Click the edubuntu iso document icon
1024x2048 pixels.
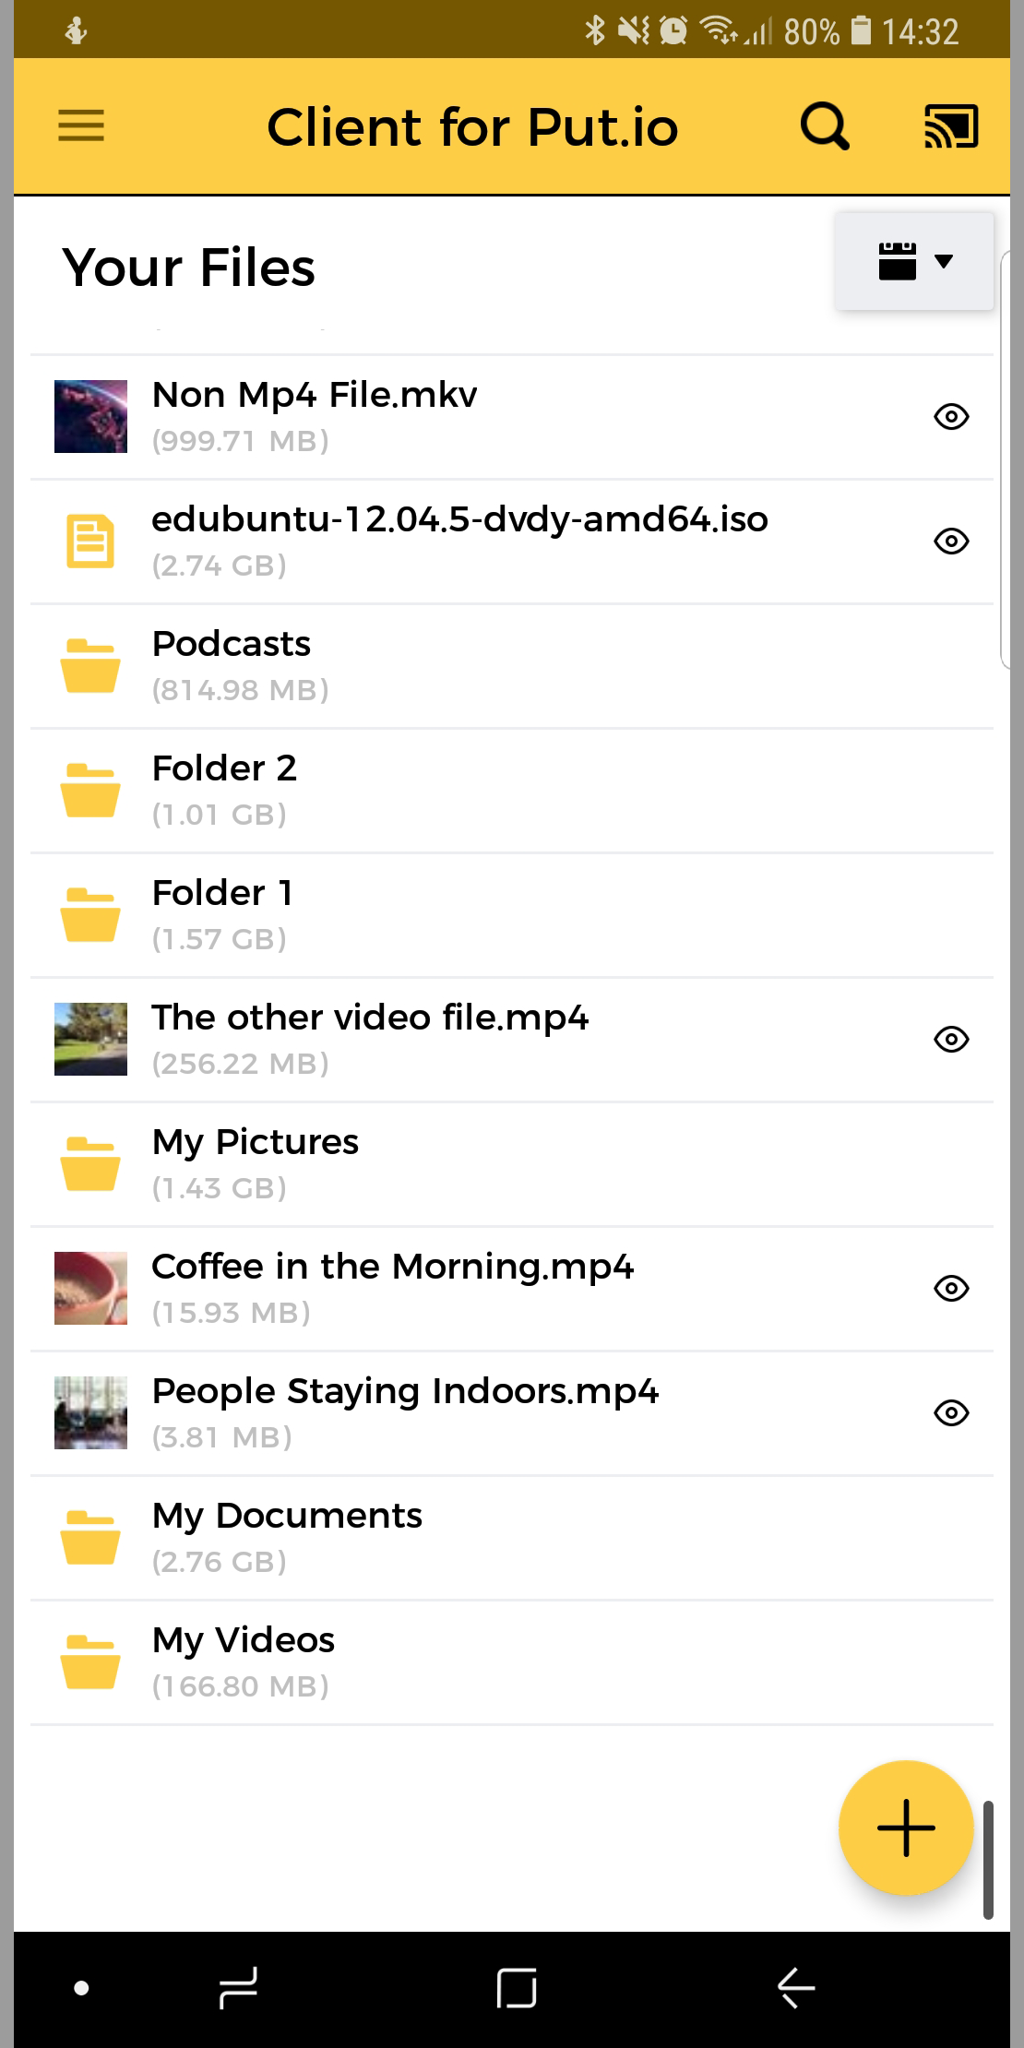pyautogui.click(x=90, y=541)
